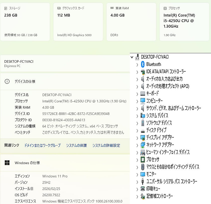Select the モニター tree item
The height and width of the screenshot is (204, 211).
(x=151, y=174)
